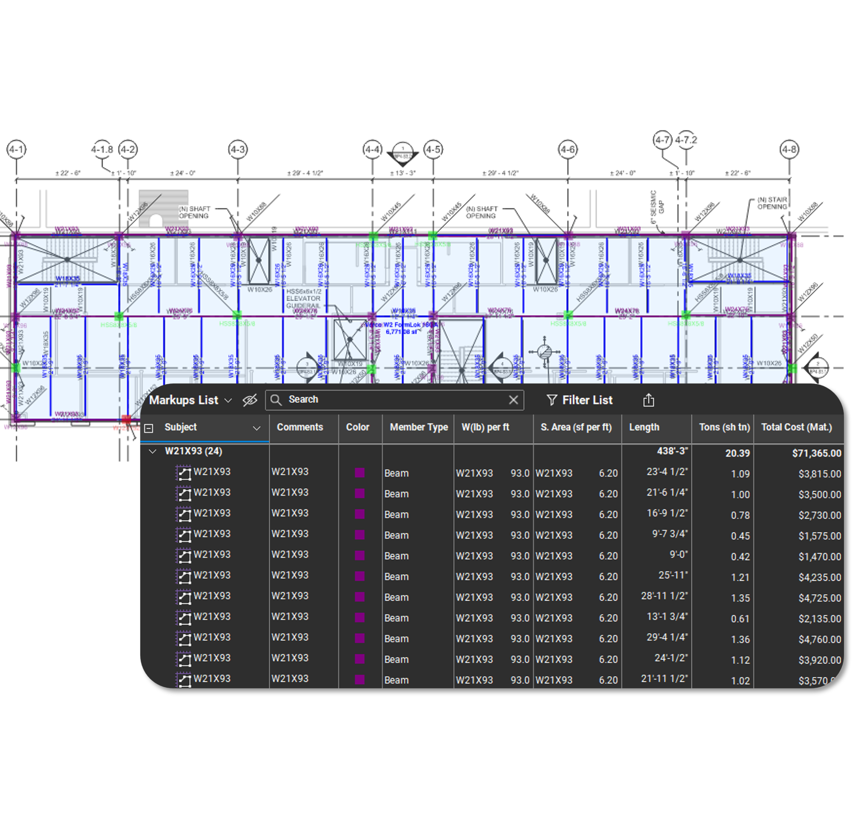Open the Filter List button
Viewport: 854px width, 837px height.
tap(579, 400)
